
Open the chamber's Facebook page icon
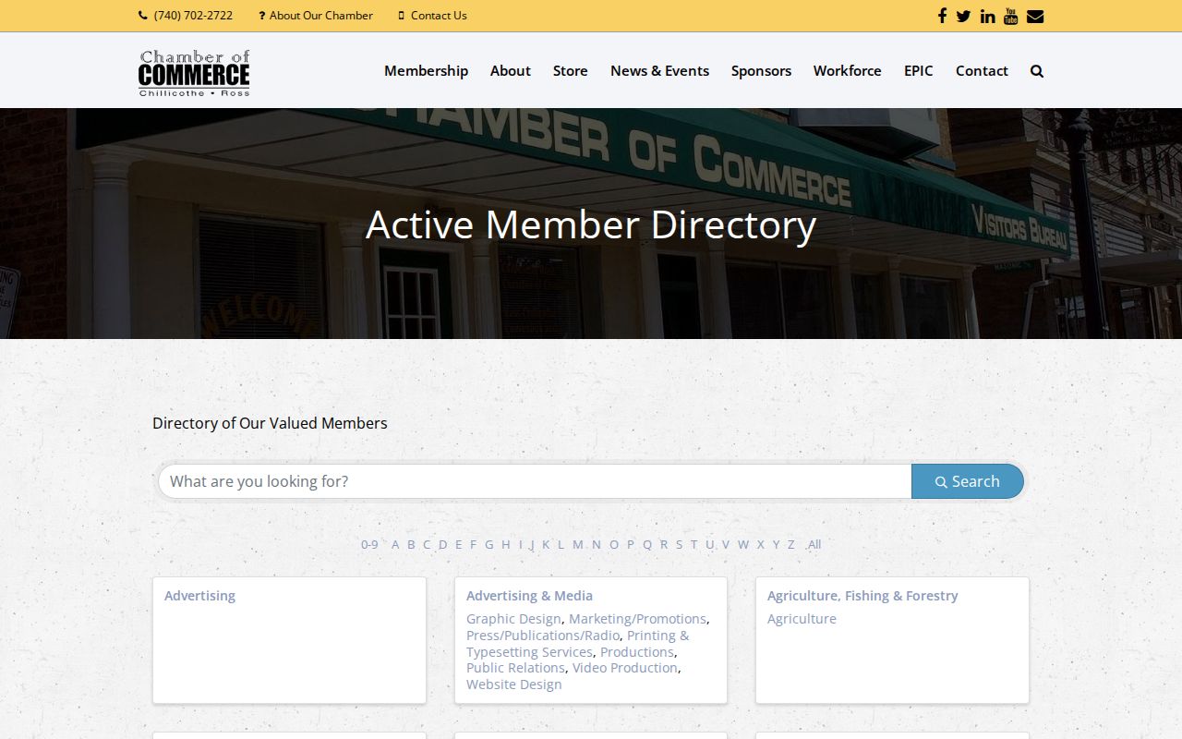click(x=942, y=16)
